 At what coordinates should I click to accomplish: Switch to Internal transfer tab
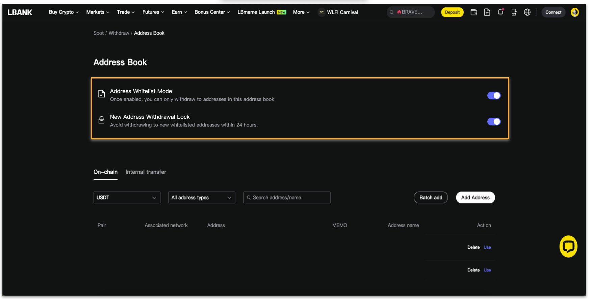click(146, 172)
